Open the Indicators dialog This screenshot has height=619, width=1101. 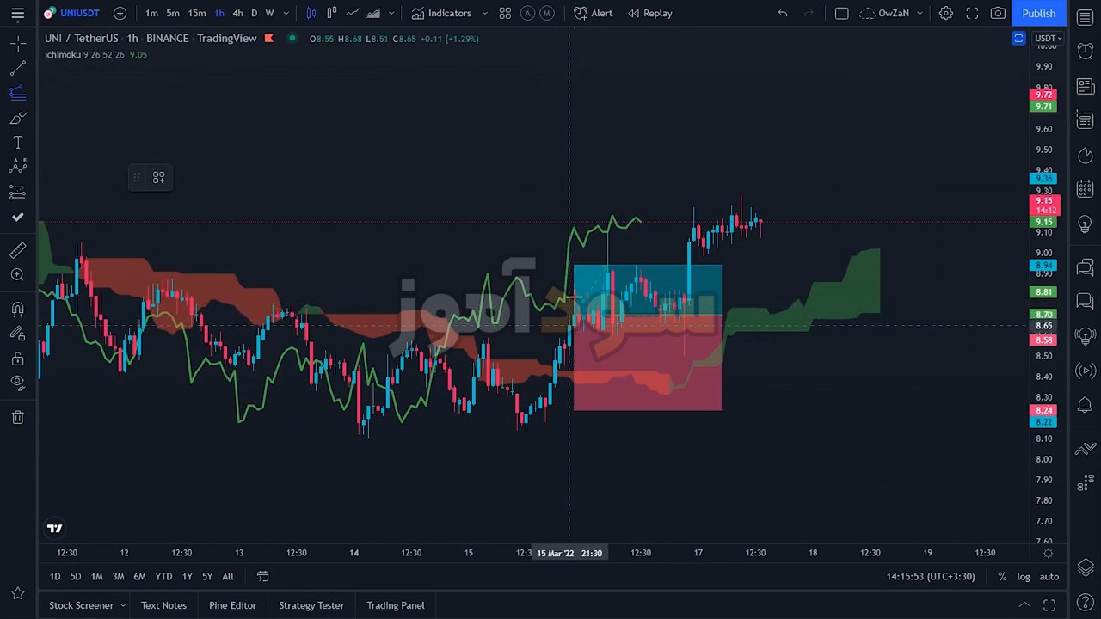point(441,13)
